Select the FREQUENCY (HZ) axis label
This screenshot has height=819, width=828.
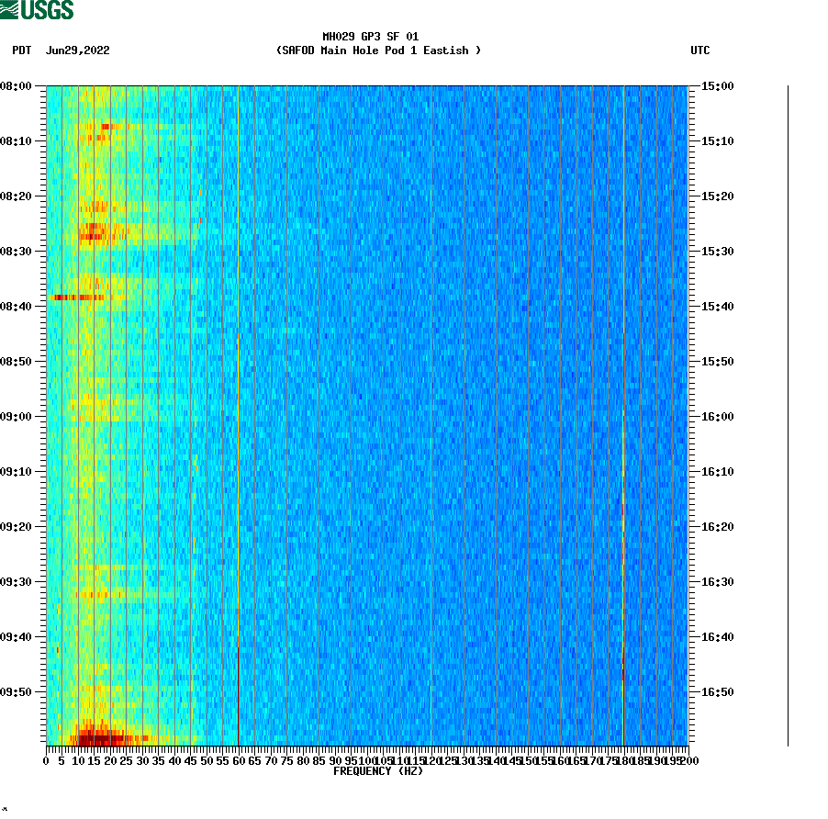[379, 771]
